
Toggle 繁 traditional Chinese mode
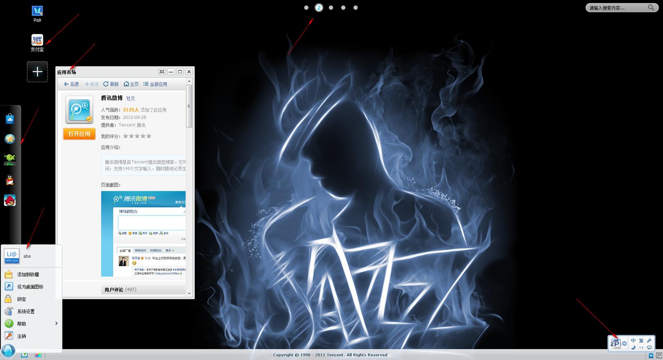(641, 341)
